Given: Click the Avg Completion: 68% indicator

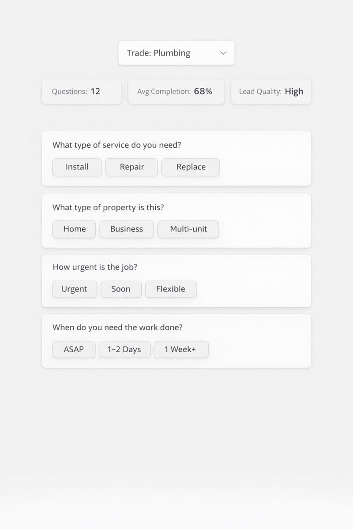Looking at the screenshot, I should click(176, 91).
